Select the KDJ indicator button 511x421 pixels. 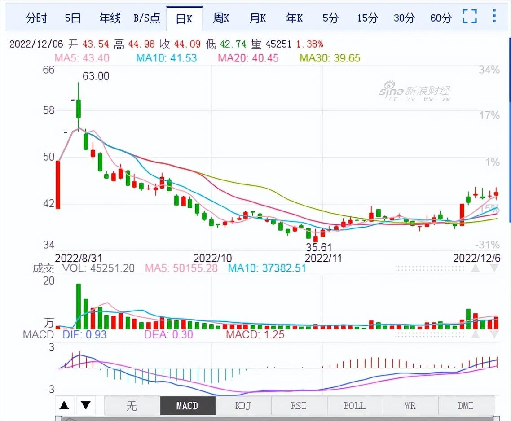(243, 406)
